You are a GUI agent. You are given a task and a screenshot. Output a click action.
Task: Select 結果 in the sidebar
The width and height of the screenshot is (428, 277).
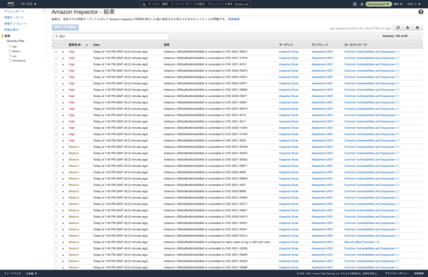click(x=7, y=35)
